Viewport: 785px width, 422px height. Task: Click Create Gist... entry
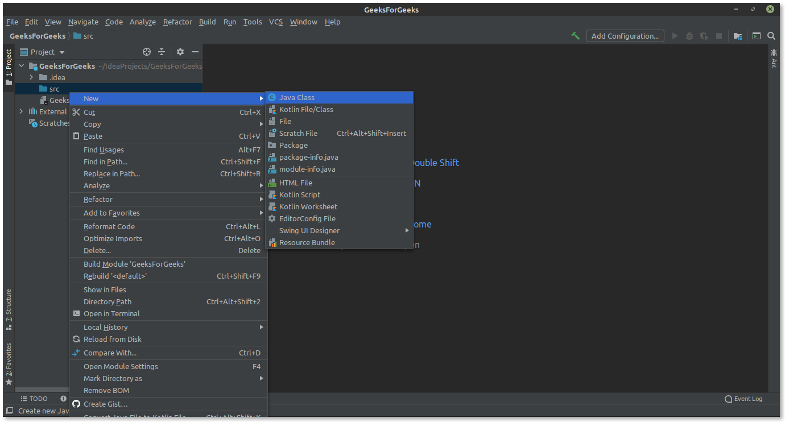click(168, 404)
